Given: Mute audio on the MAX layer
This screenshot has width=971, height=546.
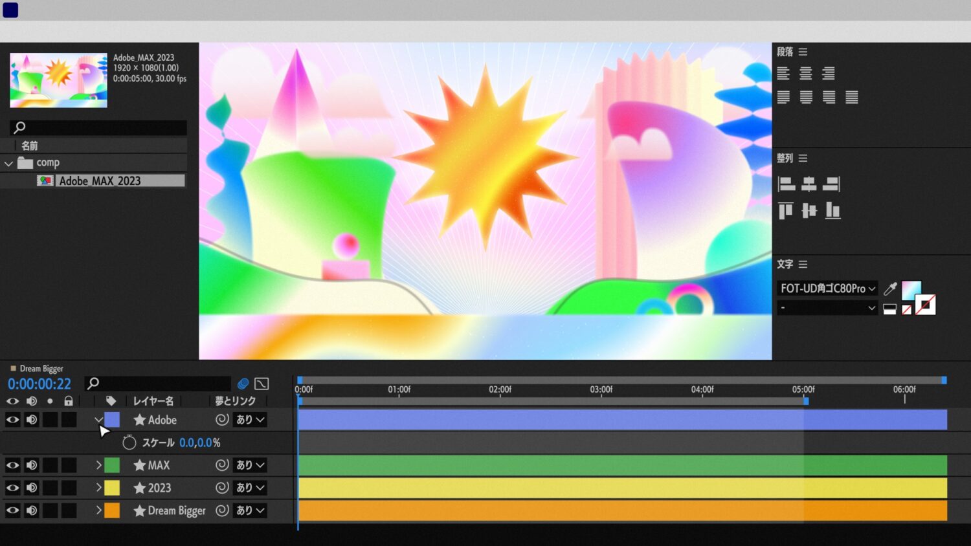Looking at the screenshot, I should pyautogui.click(x=32, y=465).
